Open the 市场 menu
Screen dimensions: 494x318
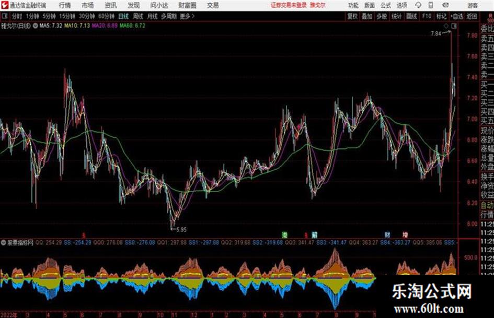click(88, 5)
